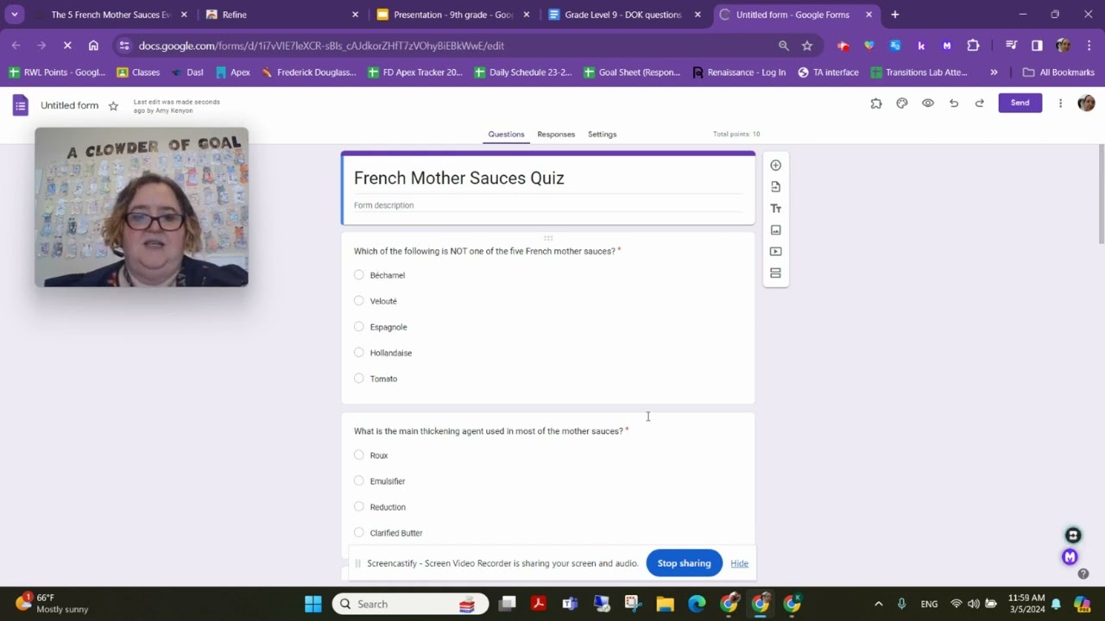1105x621 pixels.
Task: Click the Undo arrow in Forms header
Action: 954,103
